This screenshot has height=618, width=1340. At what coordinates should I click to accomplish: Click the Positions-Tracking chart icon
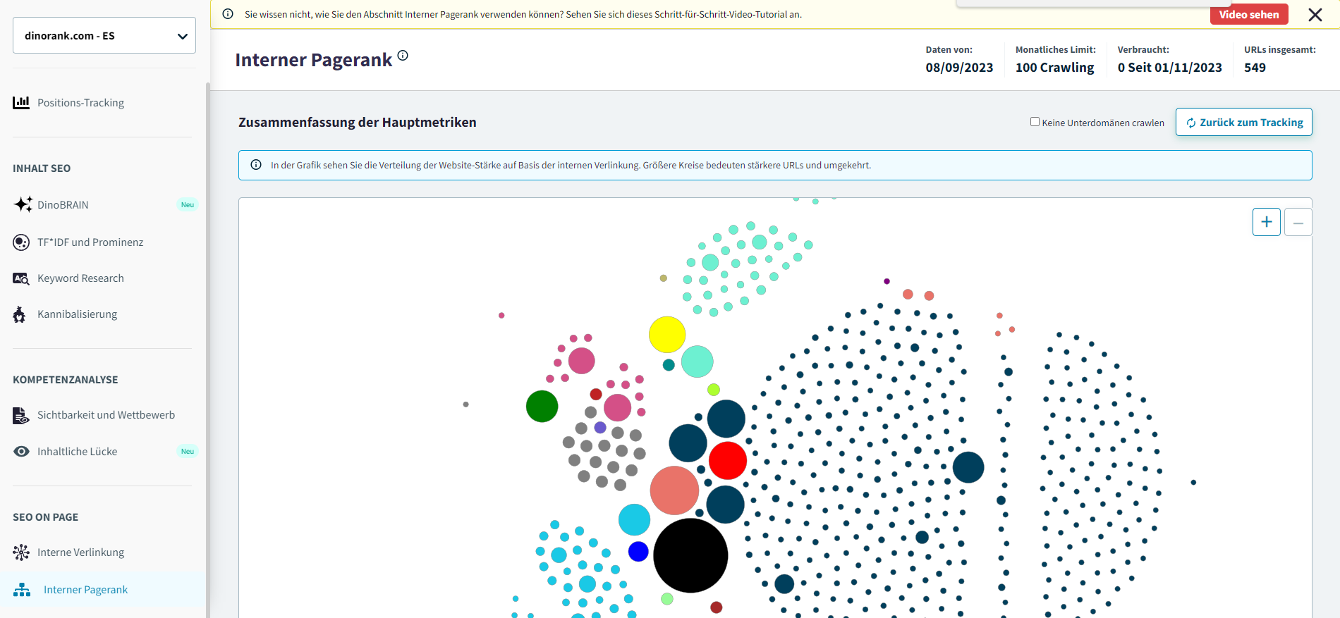(21, 103)
